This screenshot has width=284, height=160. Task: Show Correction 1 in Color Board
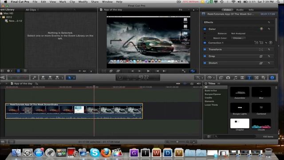tap(271, 43)
